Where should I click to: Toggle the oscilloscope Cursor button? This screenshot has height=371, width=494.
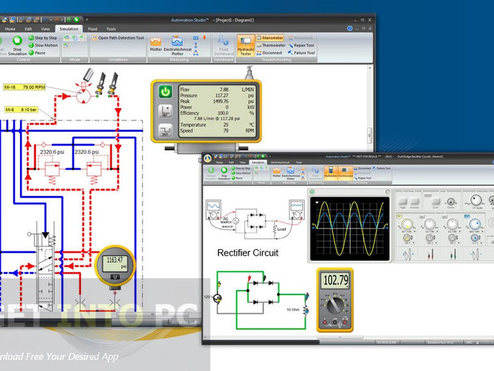point(436,201)
